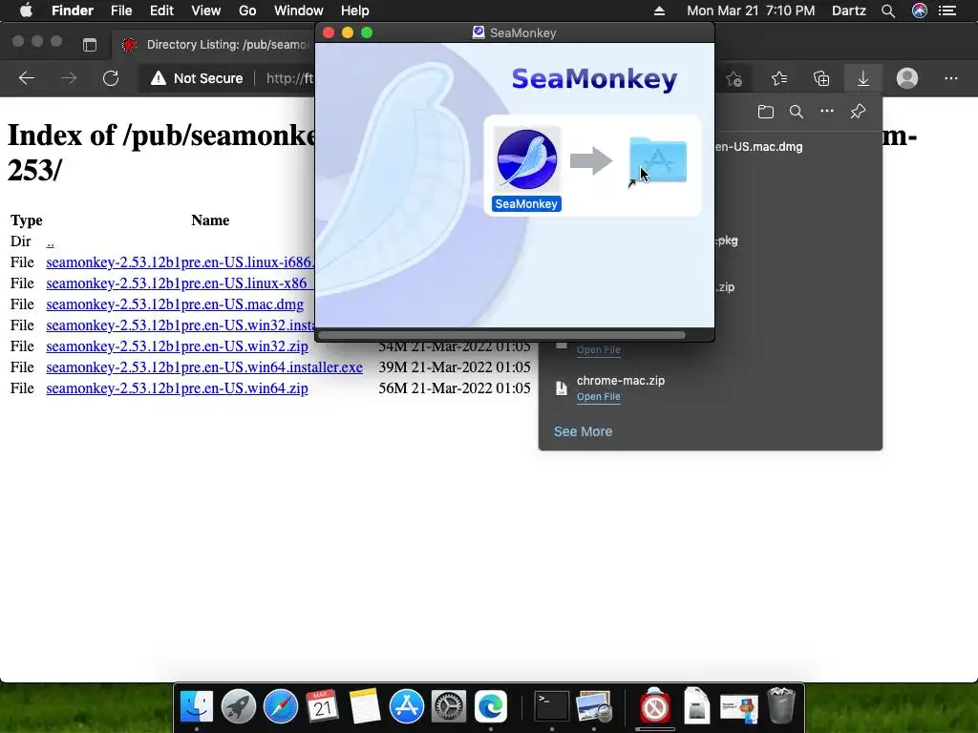The image size is (978, 733).
Task: Reload the Edge page
Action: (111, 78)
